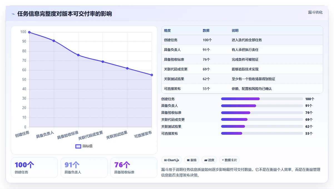The image size is (334, 189).
Task: Select the 可直接发布 cell in the table
Action: point(172,89)
